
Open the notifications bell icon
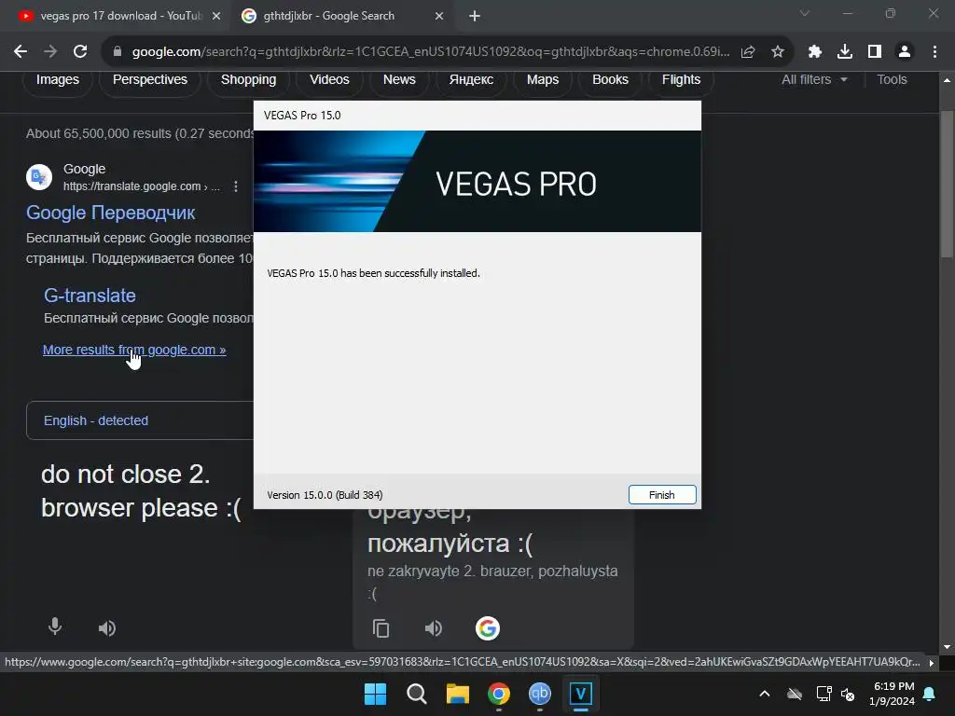[930, 694]
